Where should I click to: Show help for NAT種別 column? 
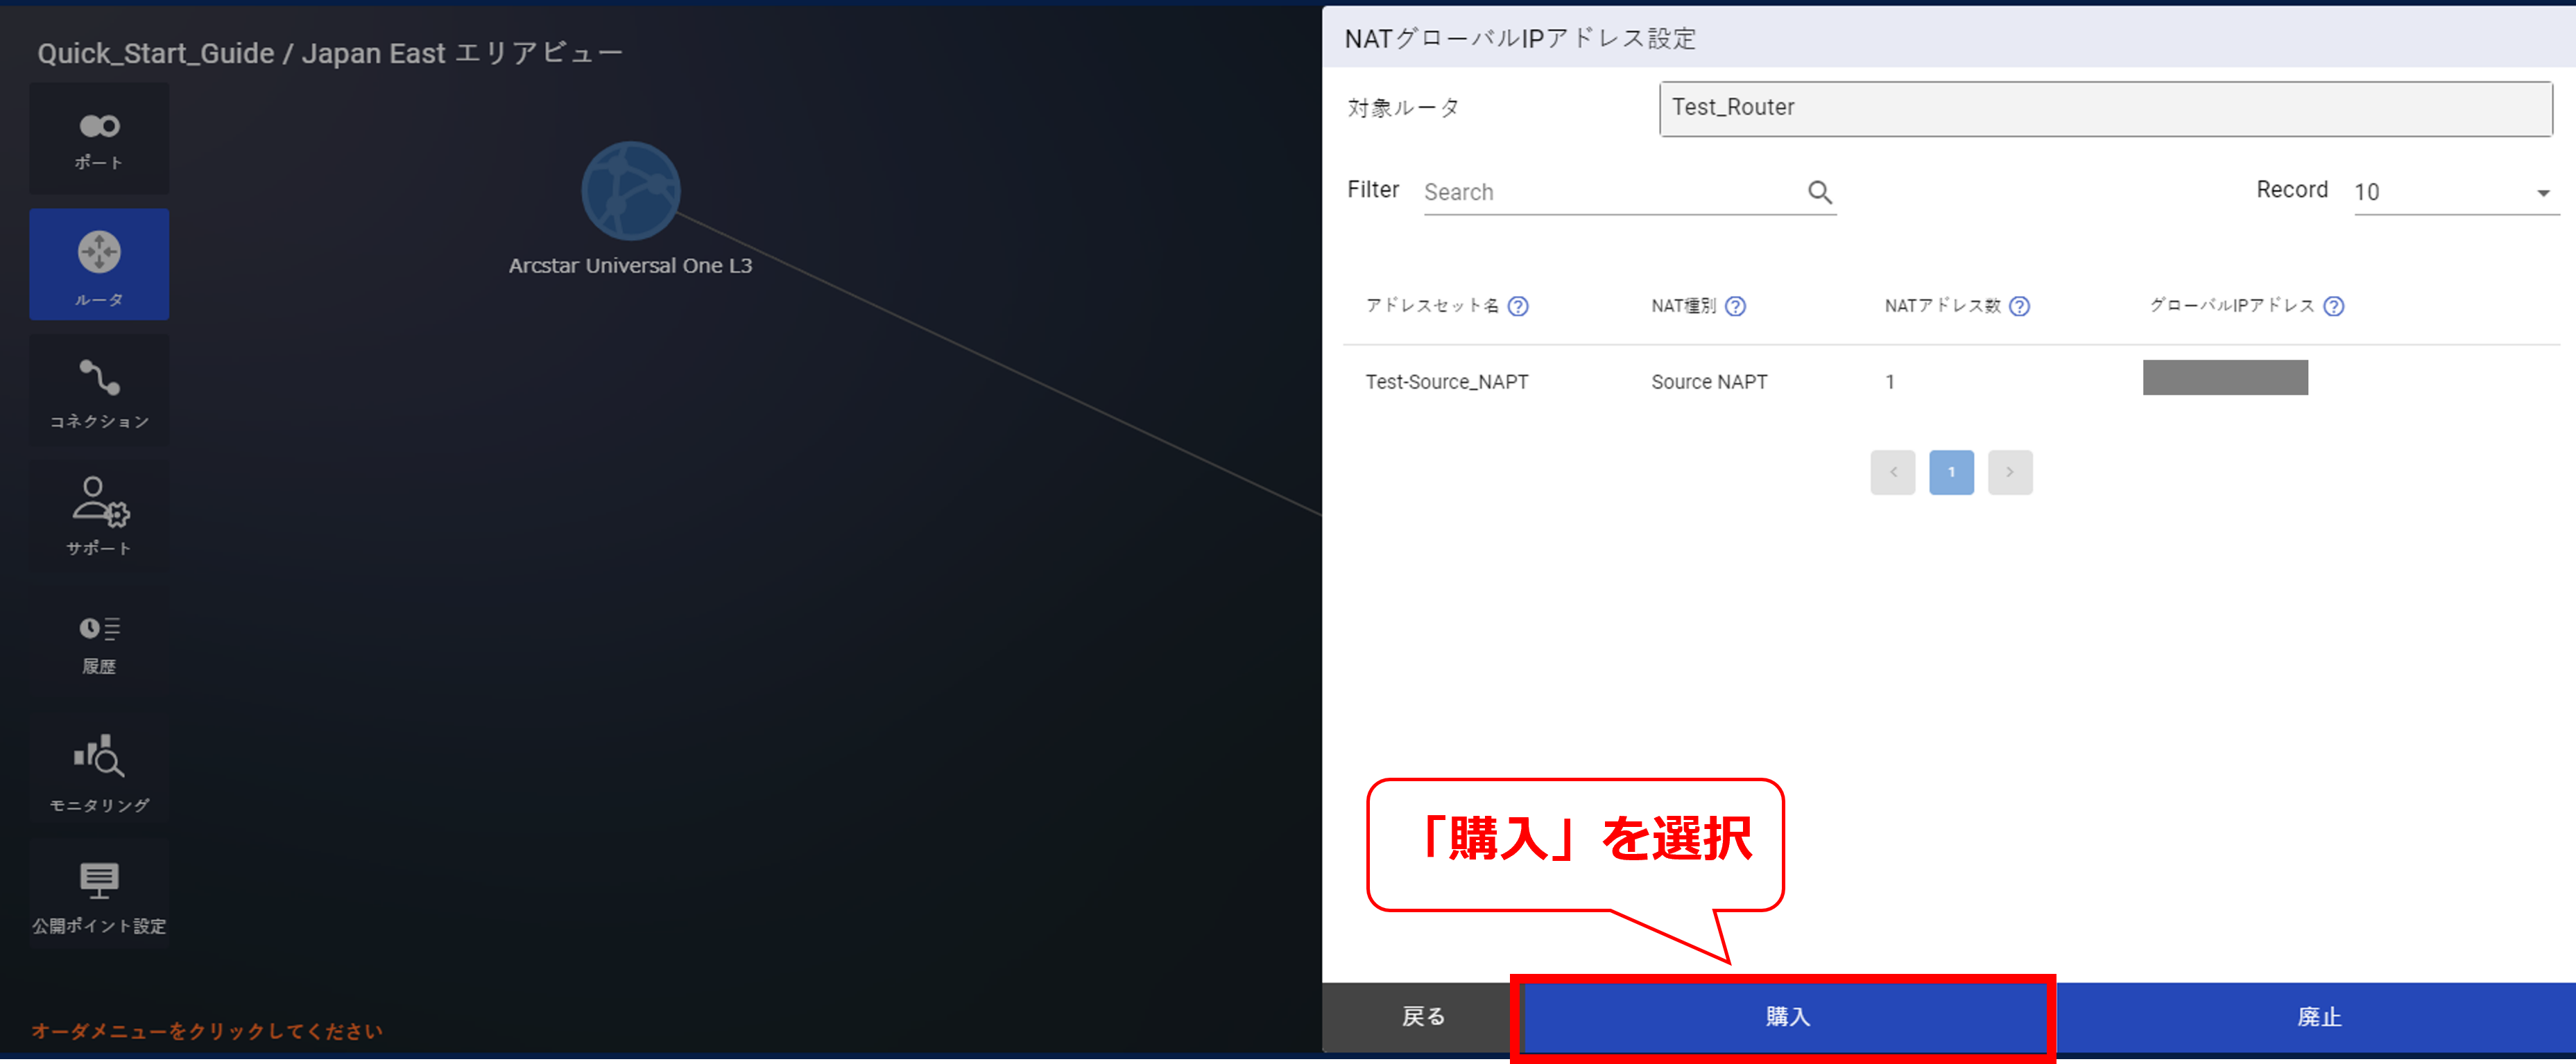(1736, 306)
